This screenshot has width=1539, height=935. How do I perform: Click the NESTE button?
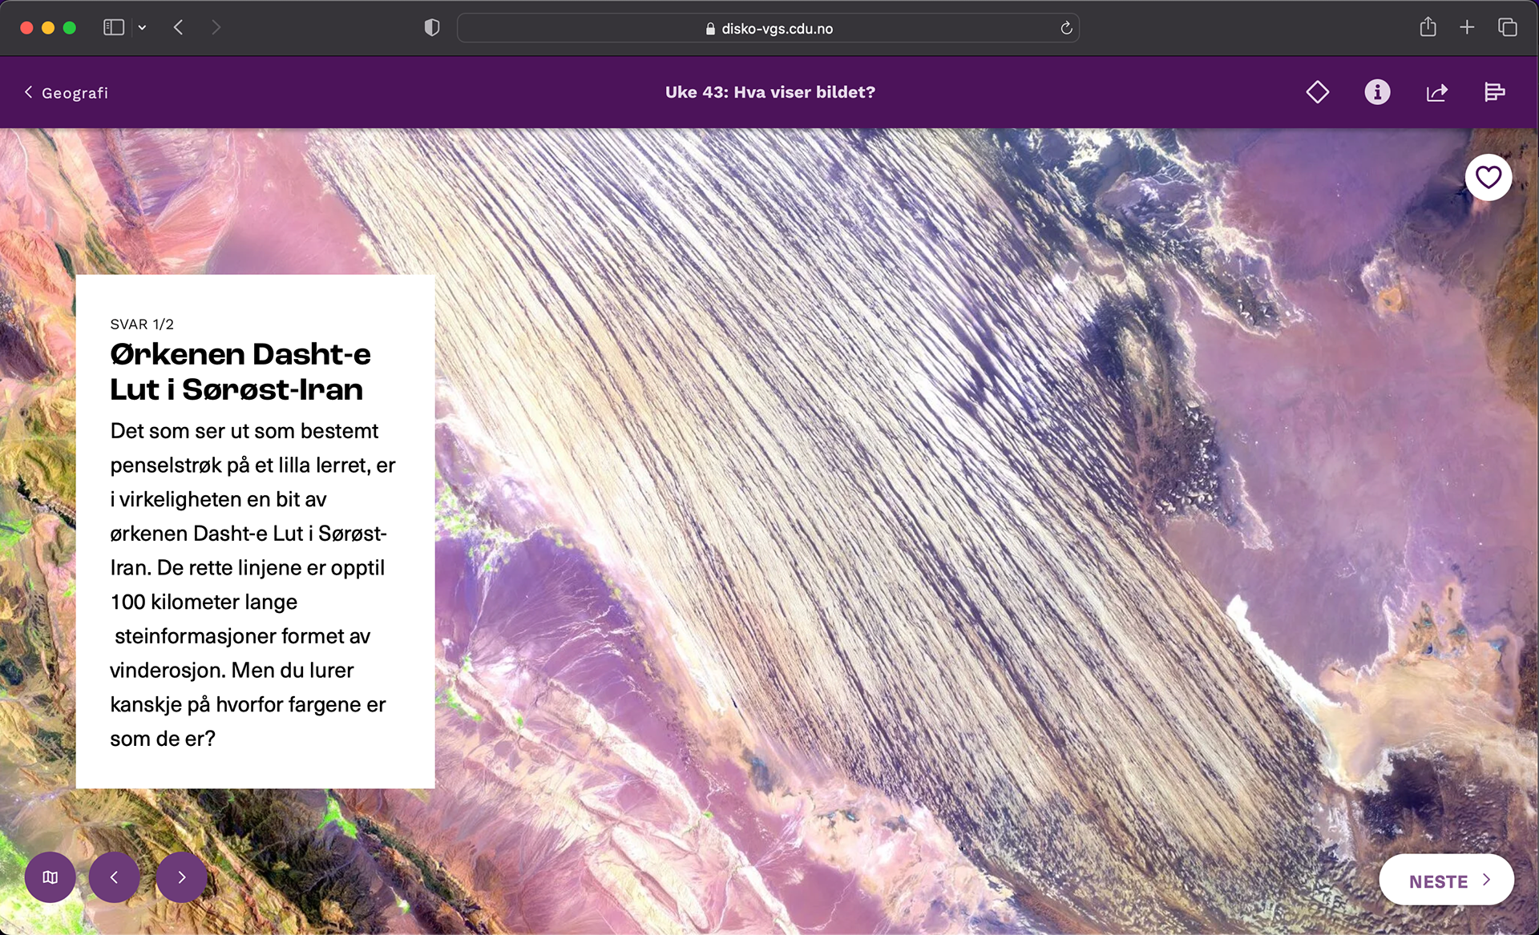point(1446,881)
